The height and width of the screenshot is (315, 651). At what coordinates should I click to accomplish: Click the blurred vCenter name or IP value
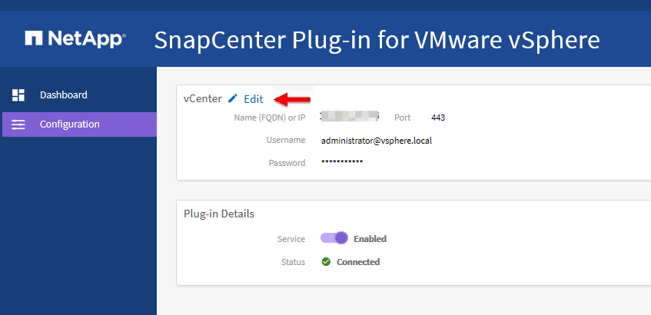tap(350, 118)
